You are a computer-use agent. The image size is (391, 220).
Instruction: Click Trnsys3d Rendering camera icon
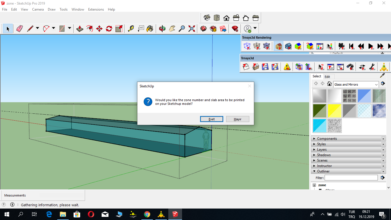click(x=341, y=46)
